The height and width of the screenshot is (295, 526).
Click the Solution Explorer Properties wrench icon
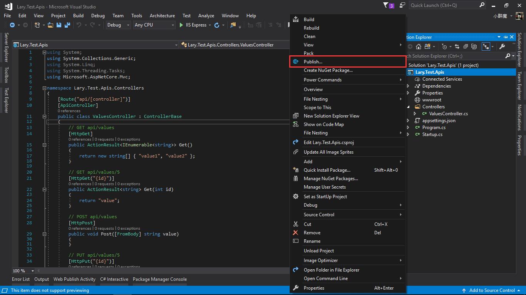(x=502, y=46)
